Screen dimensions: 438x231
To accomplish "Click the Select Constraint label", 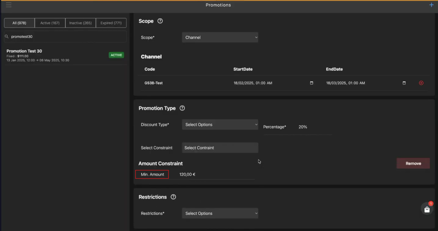I will coord(157,148).
